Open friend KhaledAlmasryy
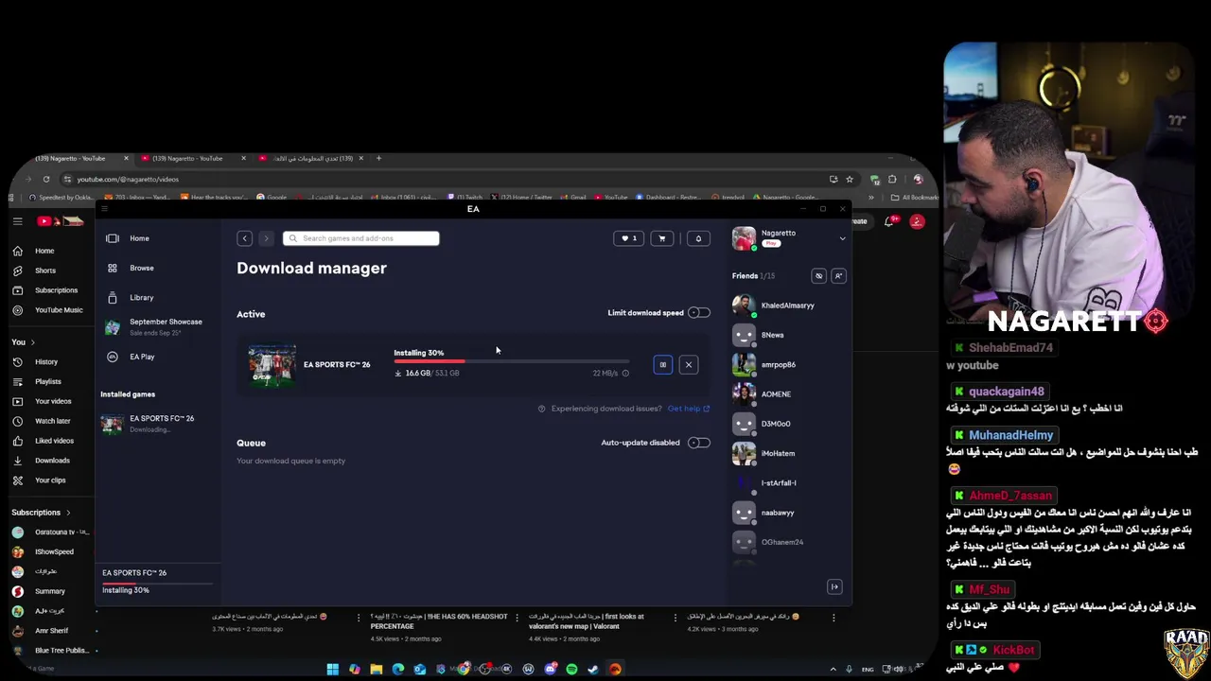The width and height of the screenshot is (1211, 681). tap(786, 306)
